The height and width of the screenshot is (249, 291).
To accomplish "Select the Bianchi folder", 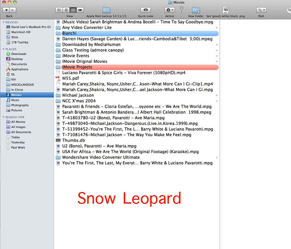I will click(137, 33).
